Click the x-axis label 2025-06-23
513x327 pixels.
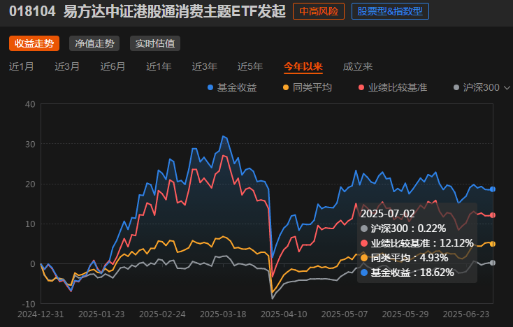[x=466, y=314]
